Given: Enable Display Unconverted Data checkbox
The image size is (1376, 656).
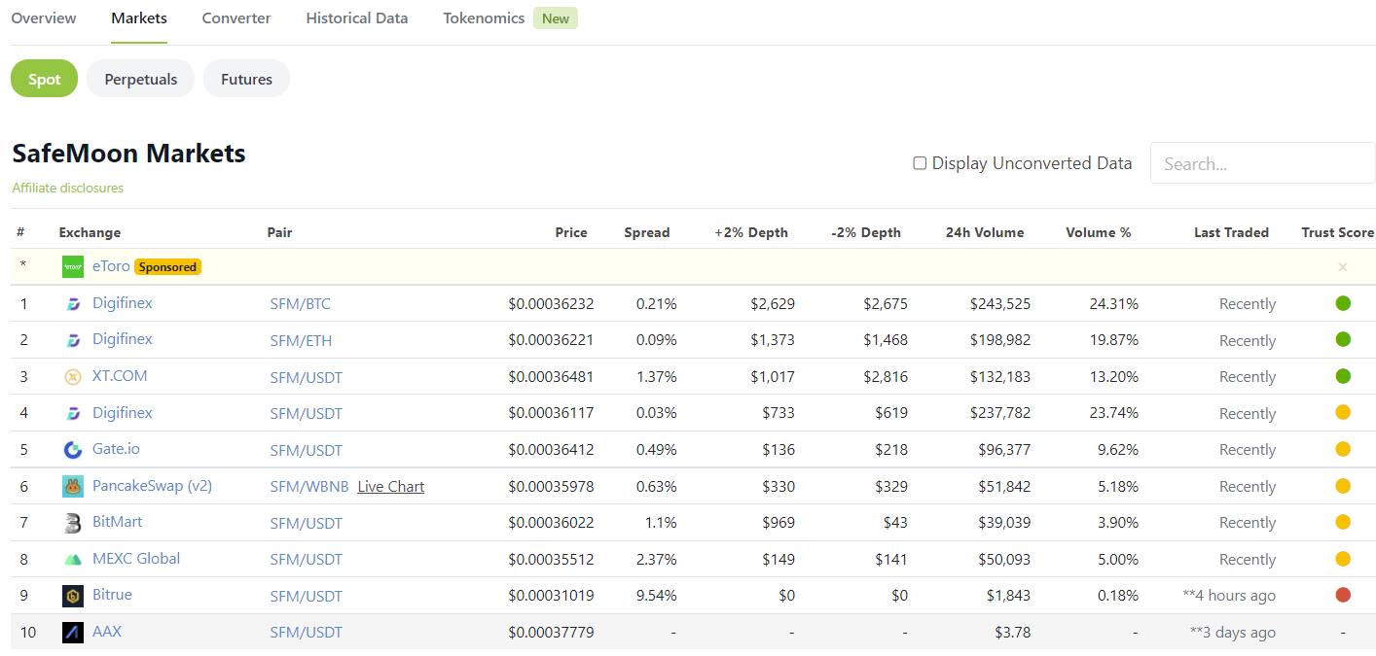Looking at the screenshot, I should pyautogui.click(x=920, y=163).
